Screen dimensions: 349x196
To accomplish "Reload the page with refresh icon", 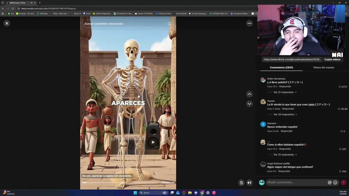I will pyautogui.click(x=13, y=8).
